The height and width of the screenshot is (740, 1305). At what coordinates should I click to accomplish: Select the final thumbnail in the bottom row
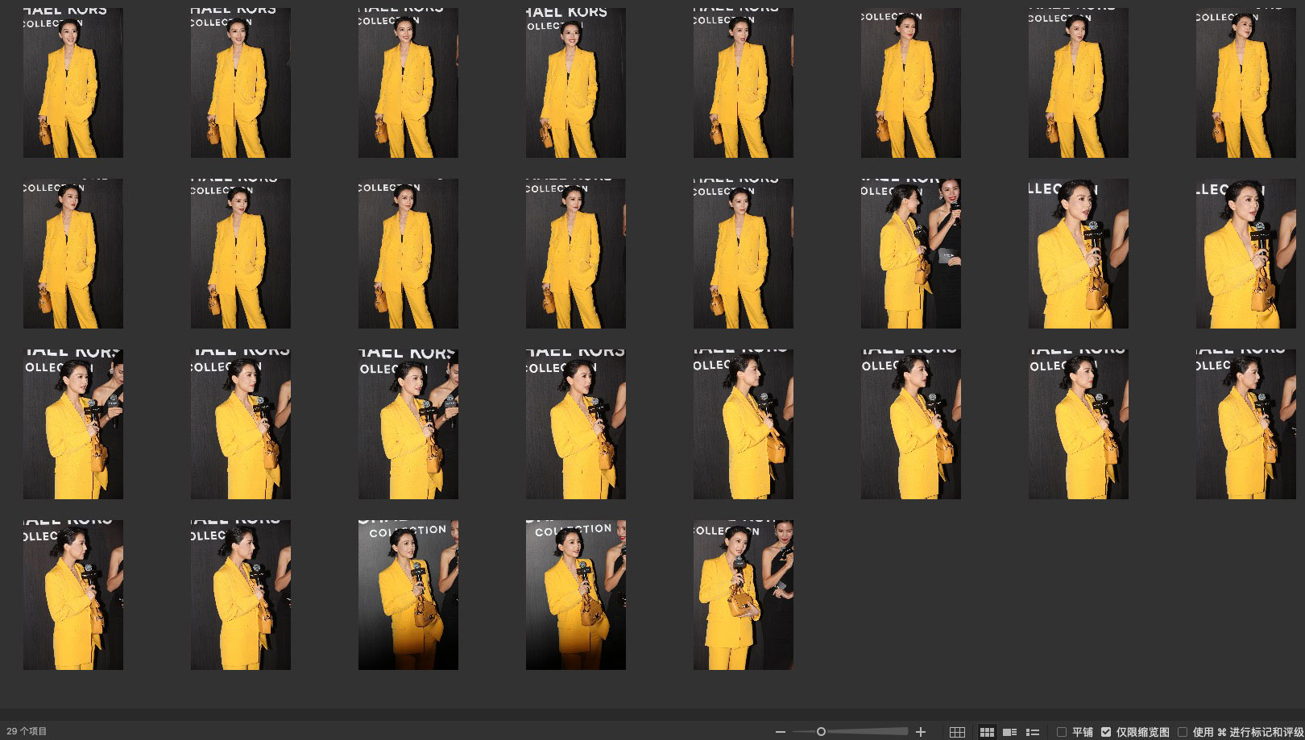[x=744, y=595]
